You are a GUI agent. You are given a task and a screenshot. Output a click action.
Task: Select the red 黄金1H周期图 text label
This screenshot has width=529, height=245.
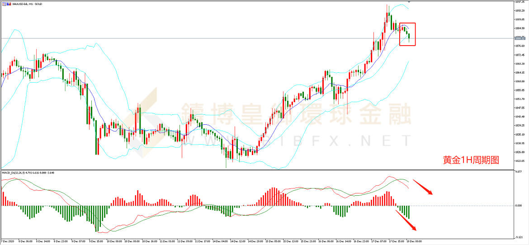471,160
